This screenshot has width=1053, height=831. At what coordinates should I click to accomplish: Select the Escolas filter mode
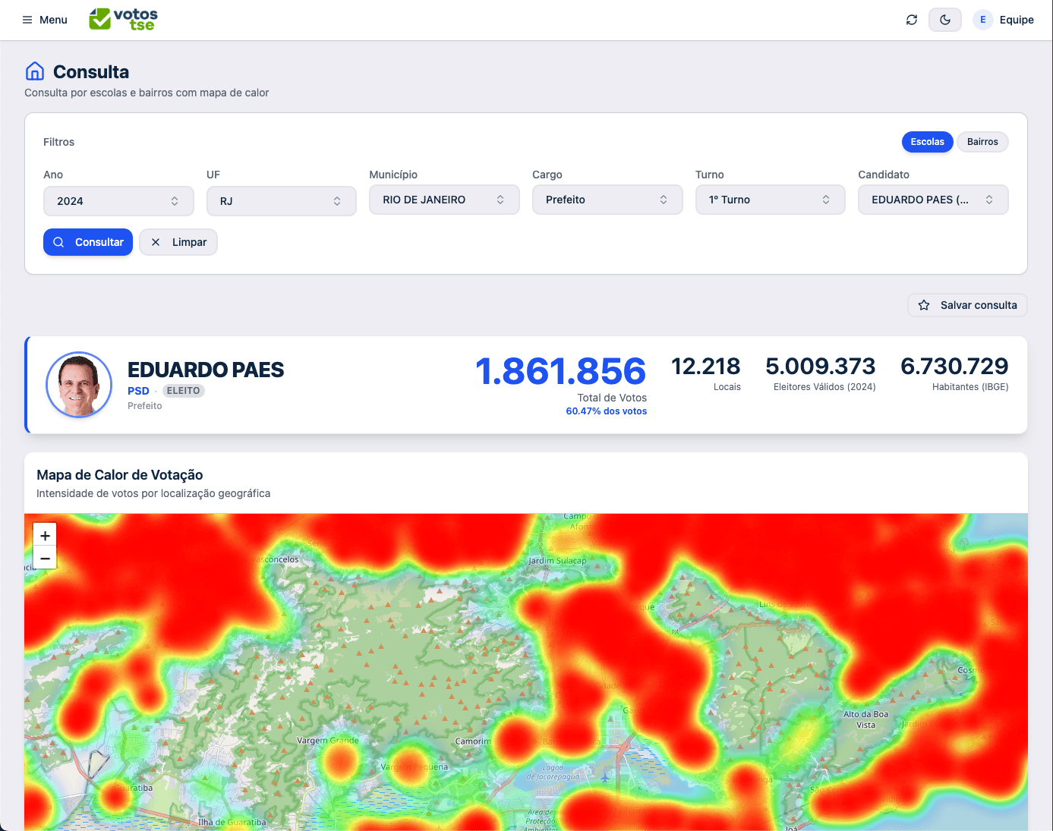pos(927,142)
